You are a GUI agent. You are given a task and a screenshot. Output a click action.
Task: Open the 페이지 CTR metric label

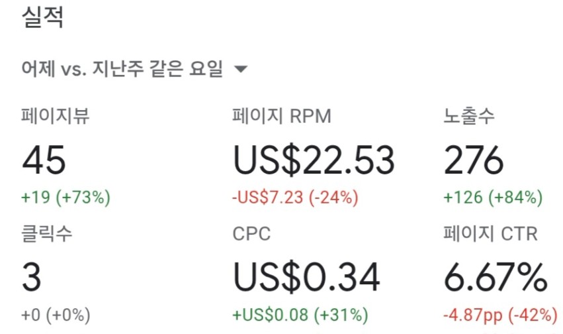point(490,233)
